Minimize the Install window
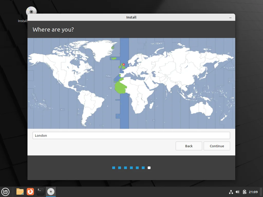The width and height of the screenshot is (263, 197). pos(230,17)
